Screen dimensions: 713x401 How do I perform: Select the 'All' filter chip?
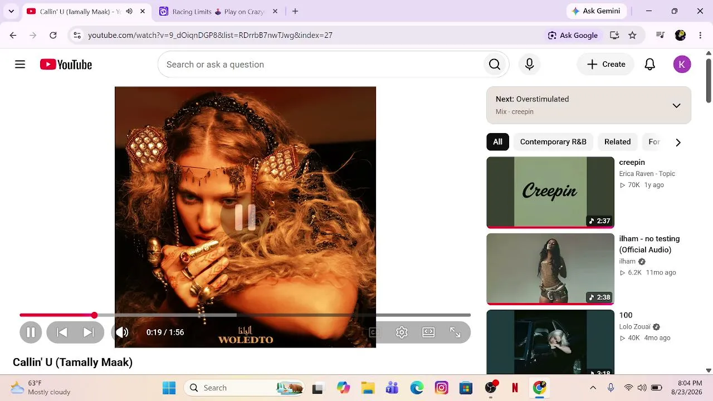coord(497,142)
